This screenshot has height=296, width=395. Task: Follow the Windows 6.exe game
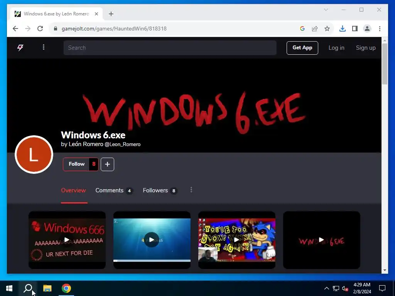click(77, 164)
